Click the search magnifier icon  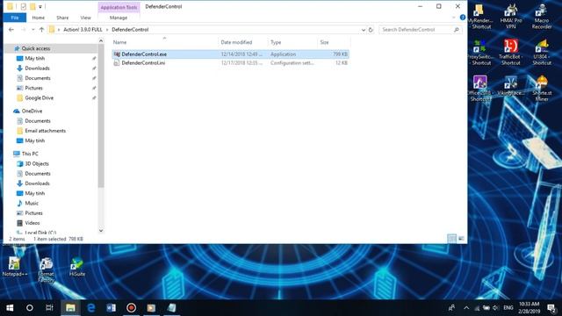click(x=457, y=30)
